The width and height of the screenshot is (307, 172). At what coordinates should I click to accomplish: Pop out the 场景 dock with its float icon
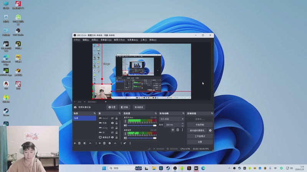tap(94, 113)
